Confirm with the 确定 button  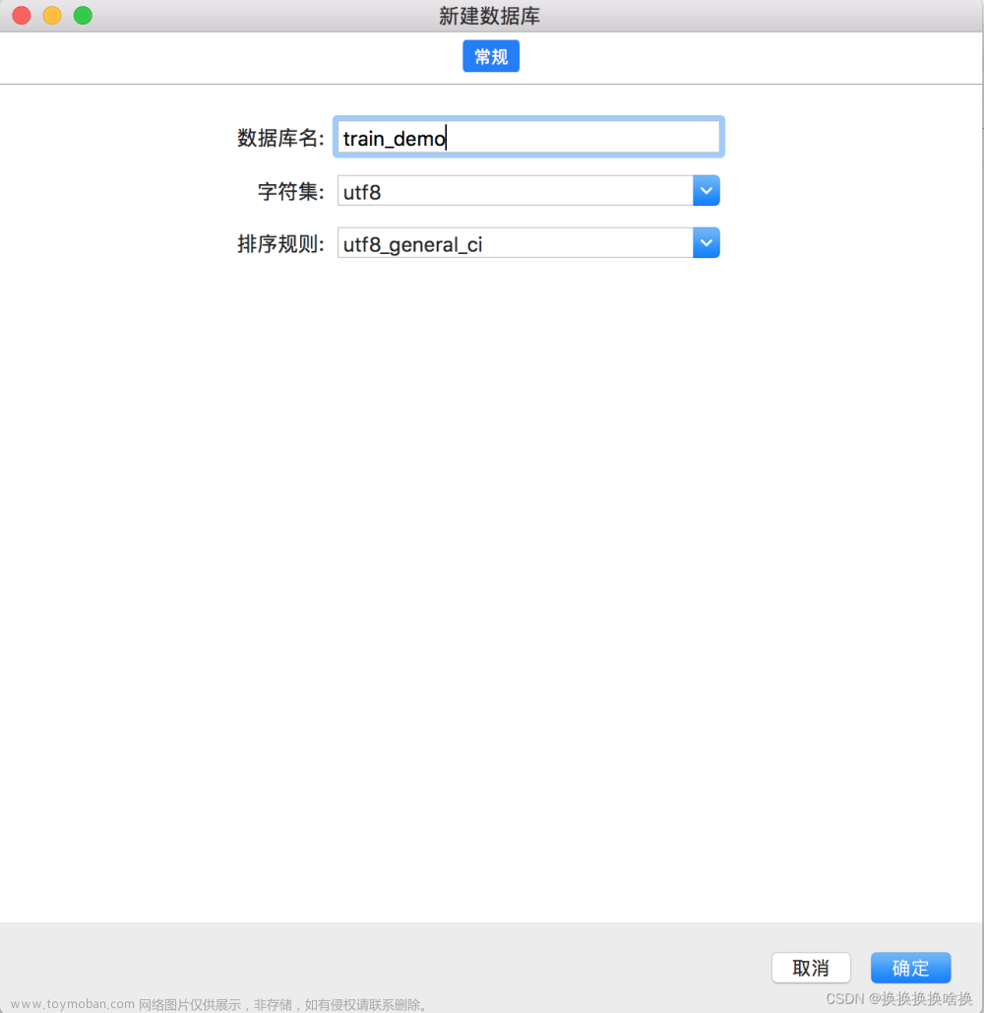point(910,968)
